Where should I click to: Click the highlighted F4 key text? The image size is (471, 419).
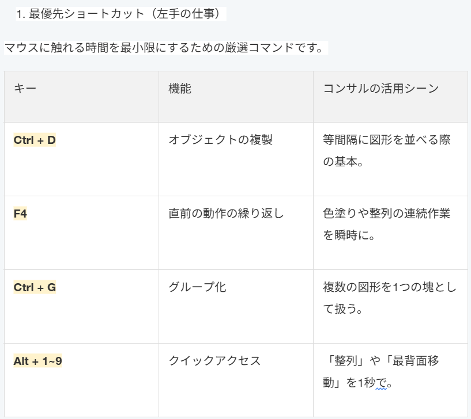click(20, 214)
